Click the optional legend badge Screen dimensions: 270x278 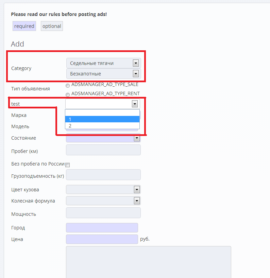pos(52,26)
